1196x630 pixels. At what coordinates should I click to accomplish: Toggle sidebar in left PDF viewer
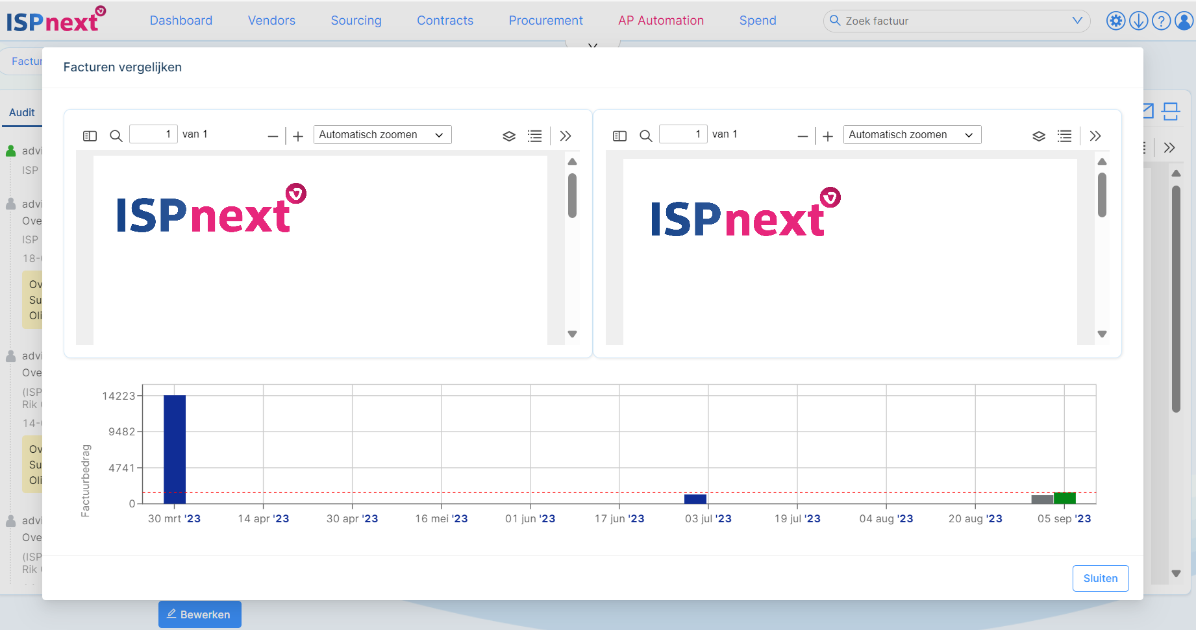point(90,136)
